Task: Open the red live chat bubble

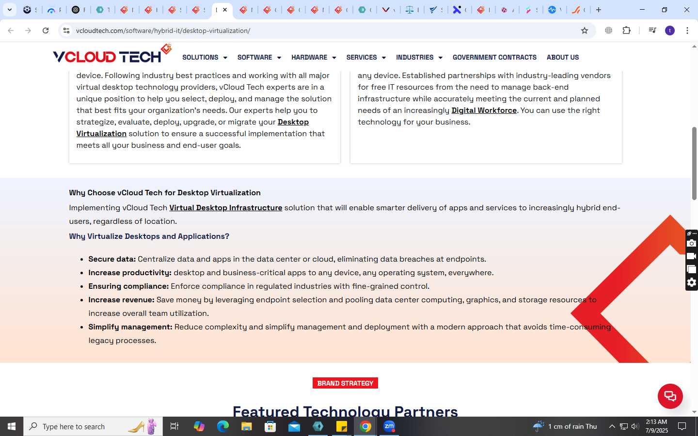Action: (x=670, y=396)
